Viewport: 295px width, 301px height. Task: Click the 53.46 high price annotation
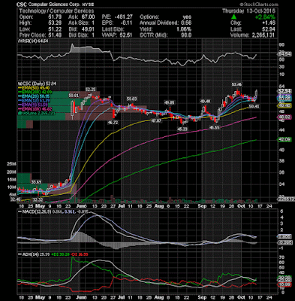[237, 84]
